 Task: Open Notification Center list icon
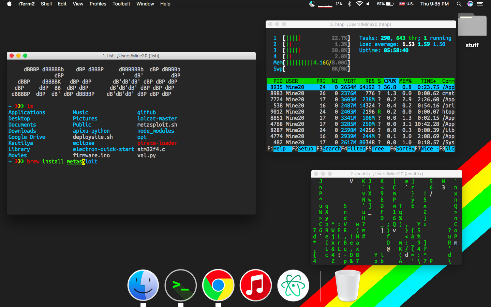point(480,4)
